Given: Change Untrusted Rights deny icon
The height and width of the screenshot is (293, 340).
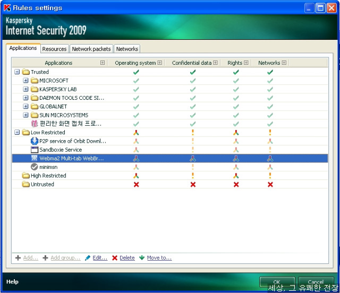Looking at the screenshot, I should tap(236, 184).
